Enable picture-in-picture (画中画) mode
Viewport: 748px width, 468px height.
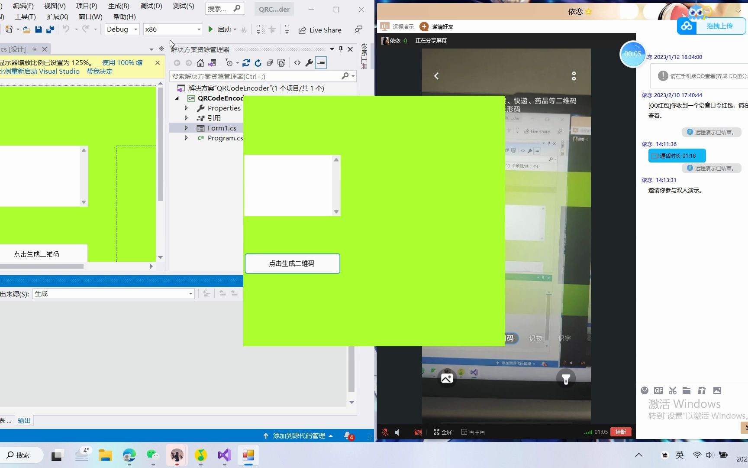coord(473,432)
